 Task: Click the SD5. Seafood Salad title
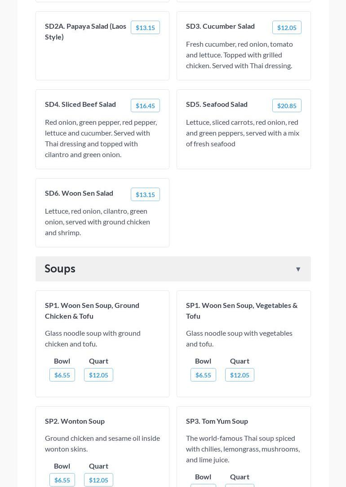(217, 104)
